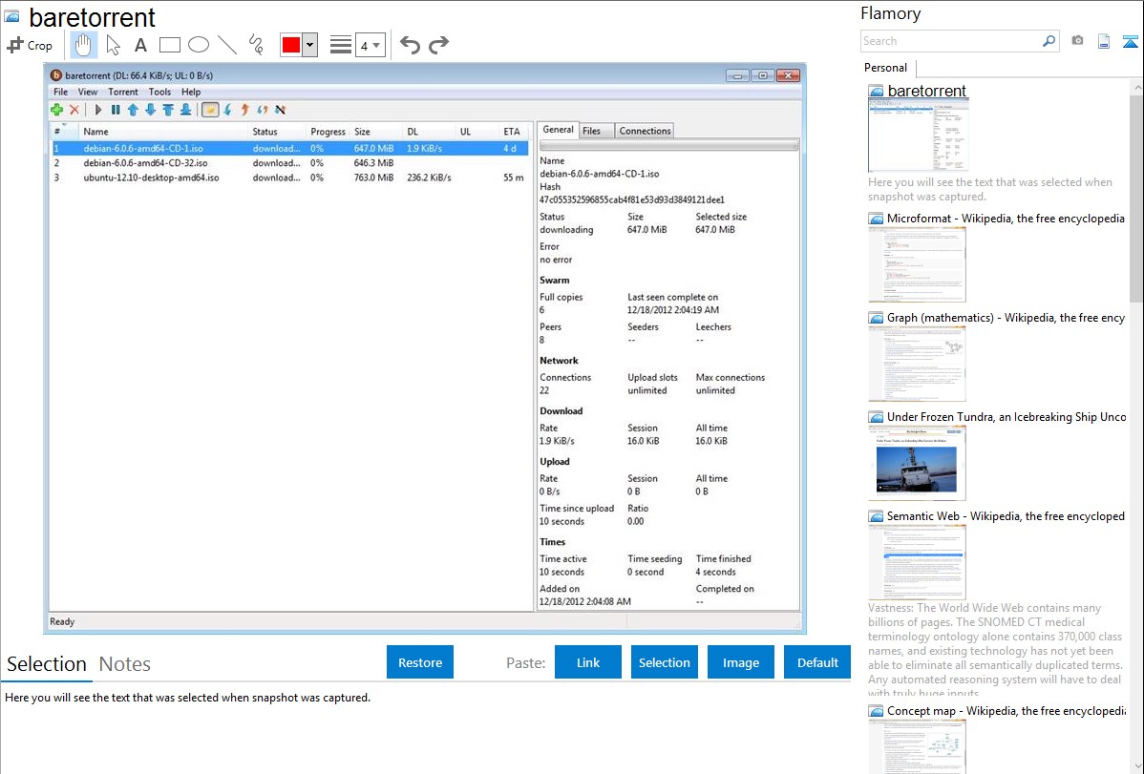Click the red X remove torrent icon
Viewport: 1144px width, 774px height.
click(x=74, y=110)
